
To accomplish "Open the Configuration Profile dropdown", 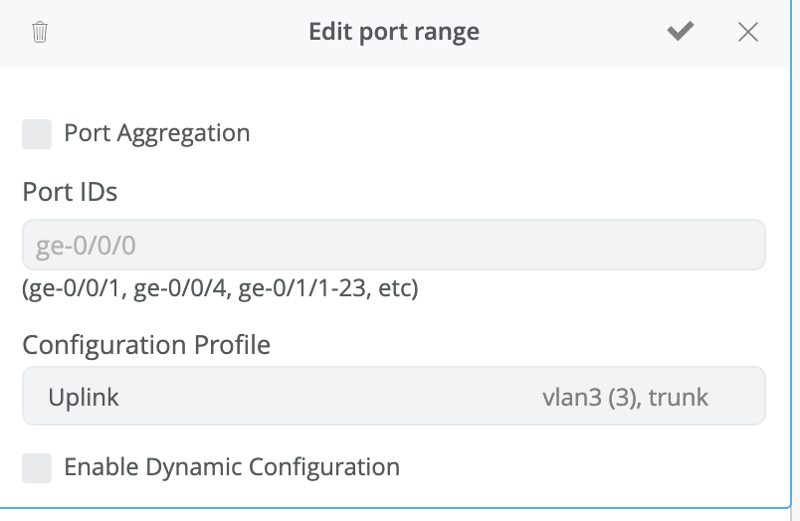I will [393, 397].
